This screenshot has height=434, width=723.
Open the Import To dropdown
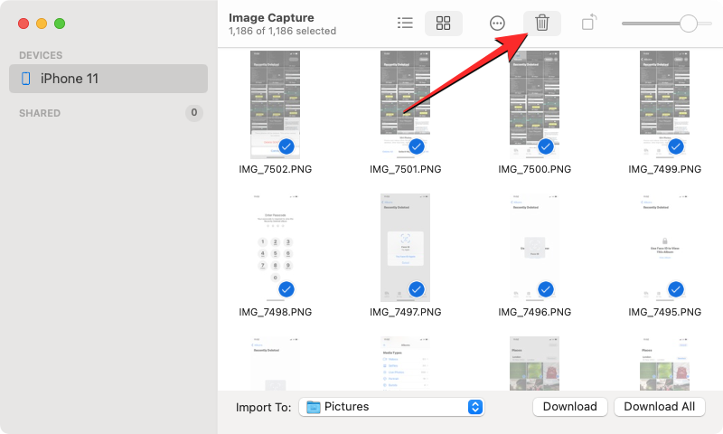tap(392, 407)
